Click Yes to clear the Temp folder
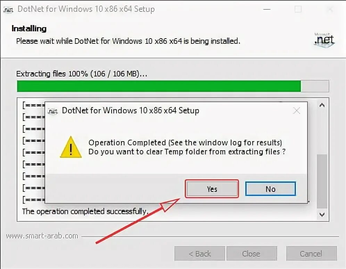Screen dimensions: 346x269 click(x=212, y=189)
